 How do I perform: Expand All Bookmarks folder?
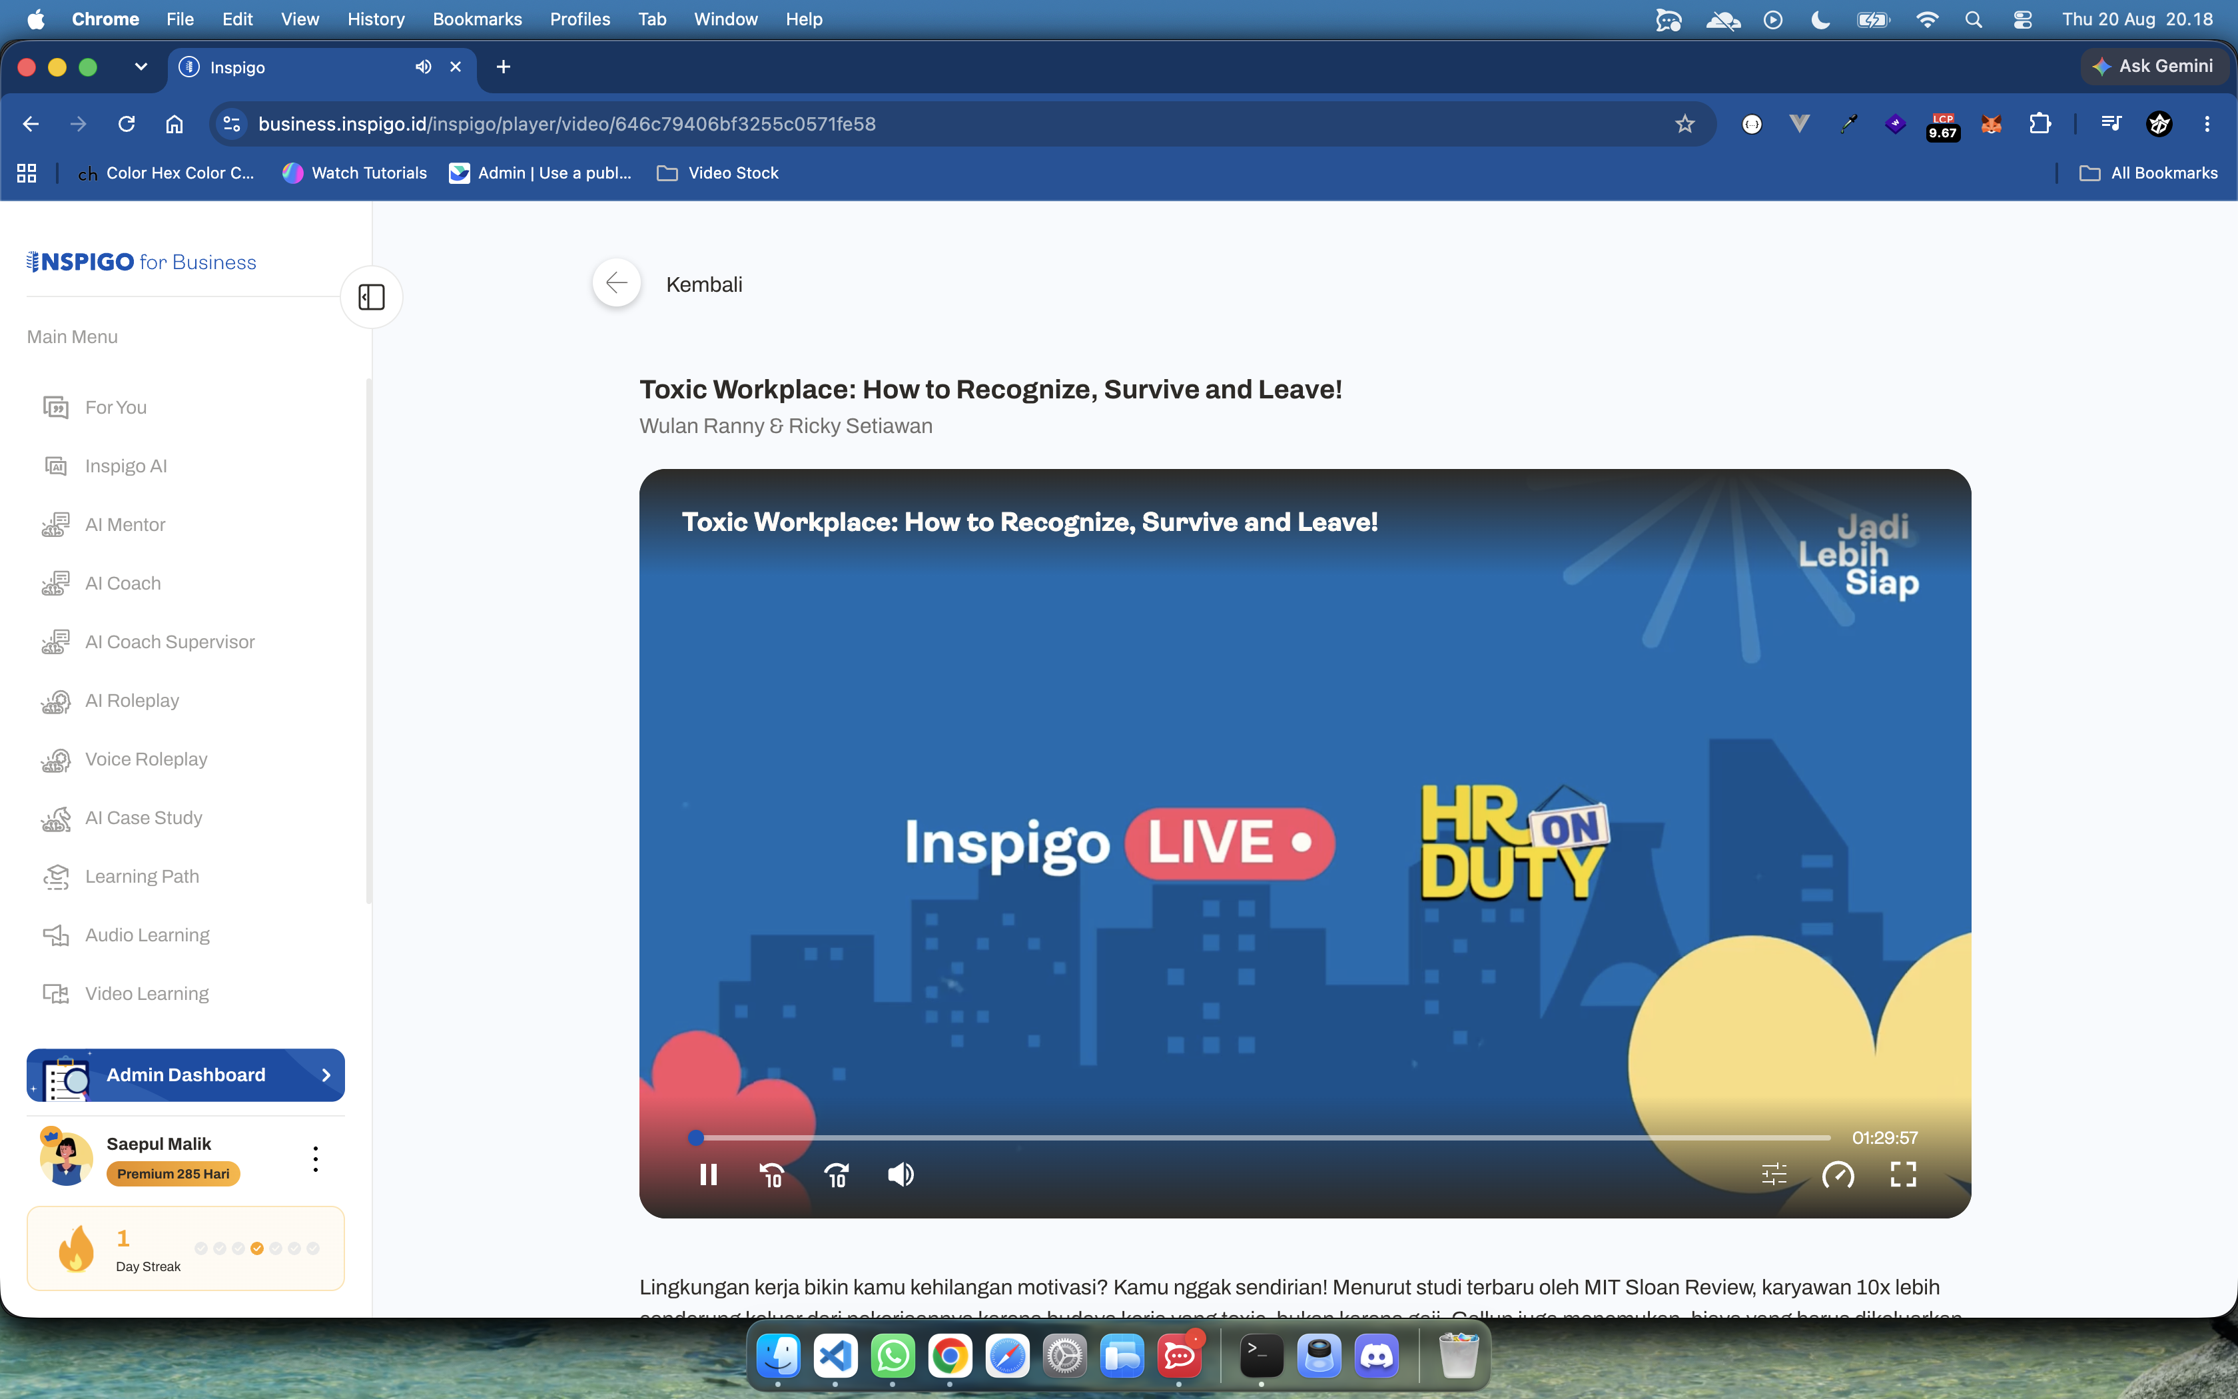tap(2147, 173)
